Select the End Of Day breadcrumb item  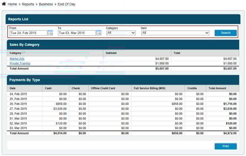66,4
